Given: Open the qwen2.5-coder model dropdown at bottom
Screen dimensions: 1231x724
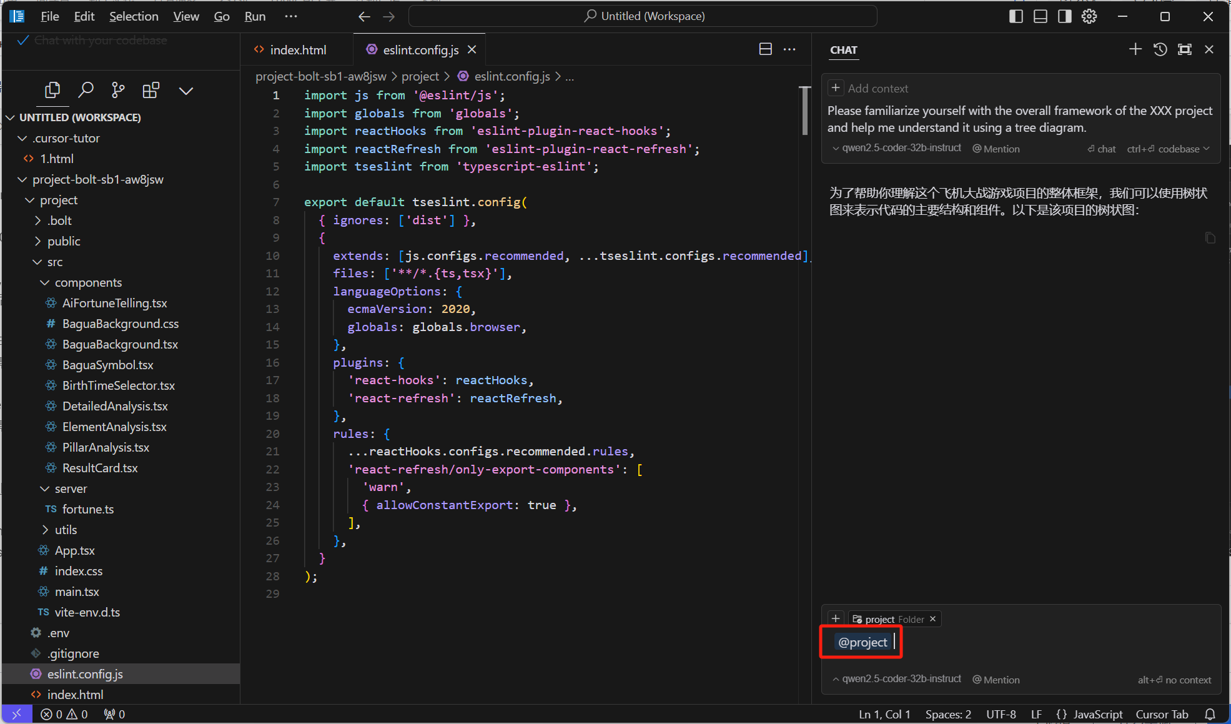Looking at the screenshot, I should point(897,679).
